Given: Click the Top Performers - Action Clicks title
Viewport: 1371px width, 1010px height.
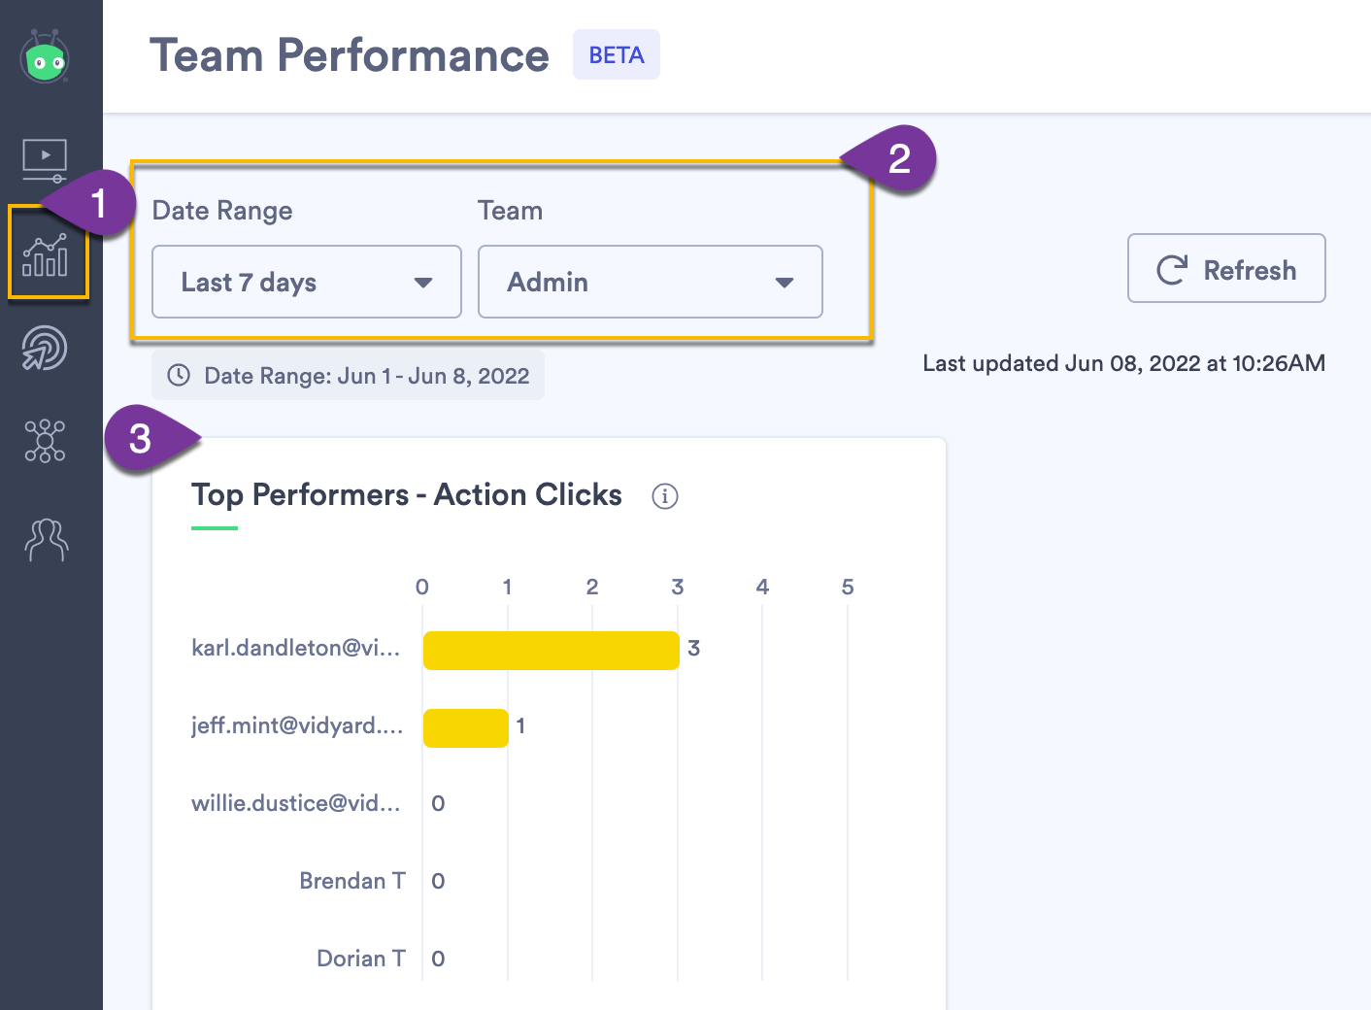Looking at the screenshot, I should [407, 494].
